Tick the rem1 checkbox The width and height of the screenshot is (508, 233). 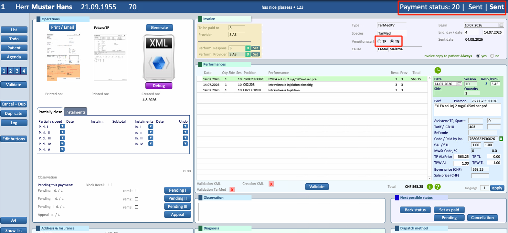(x=136, y=191)
